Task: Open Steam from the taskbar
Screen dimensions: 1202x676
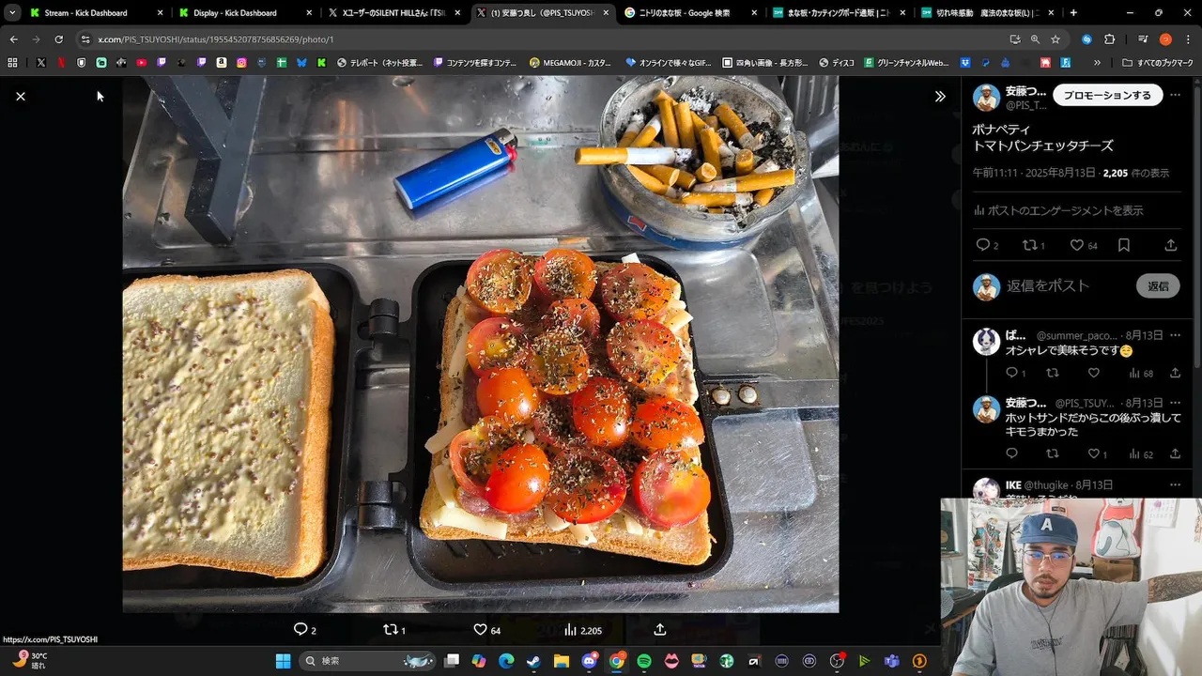Action: coord(533,661)
